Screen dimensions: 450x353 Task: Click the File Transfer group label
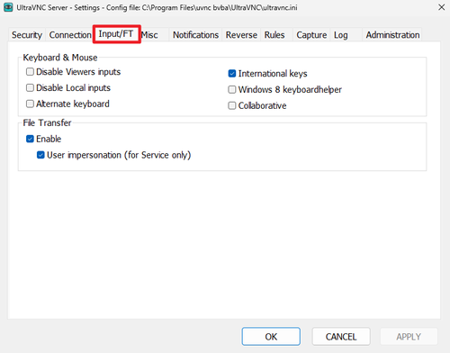pyautogui.click(x=47, y=122)
